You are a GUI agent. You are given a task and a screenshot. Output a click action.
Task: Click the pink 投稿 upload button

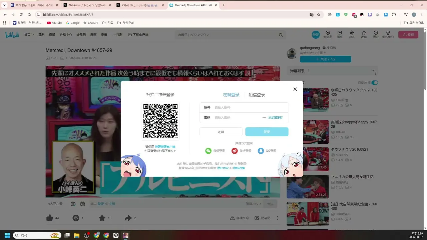click(x=408, y=35)
